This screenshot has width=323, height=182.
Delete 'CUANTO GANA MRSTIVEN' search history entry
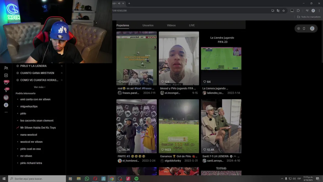(x=62, y=73)
